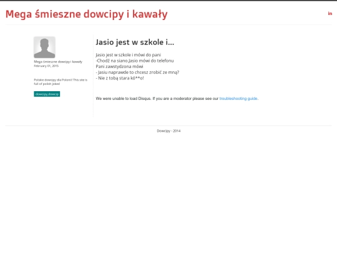Click the LinkedIn "in" icon
337x253 pixels.
330,14
